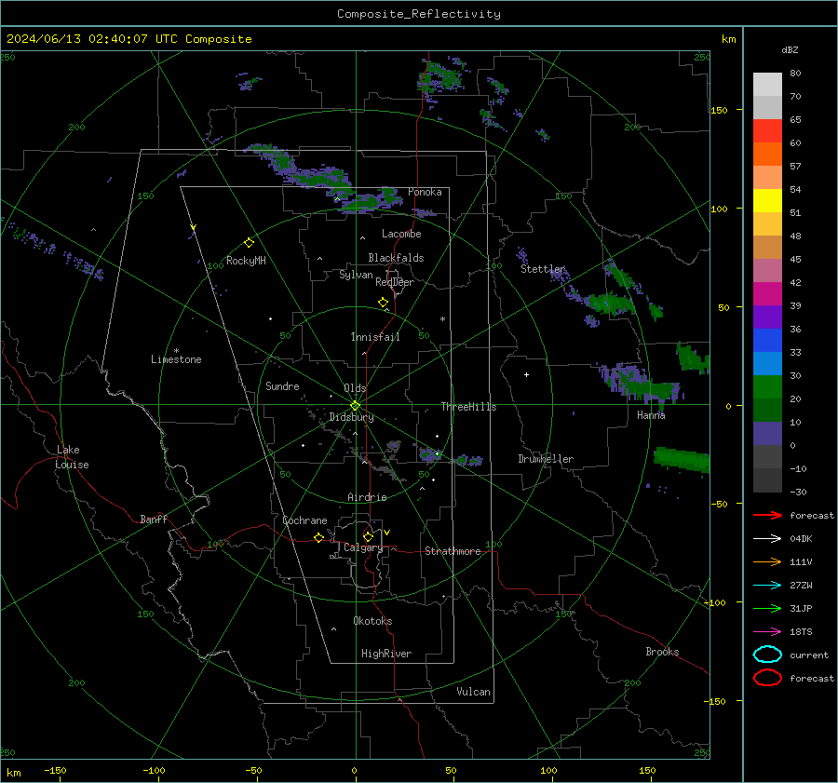Click the green echo band northeast of Hanna
Viewport: 838px width, 783px height.
(693, 357)
